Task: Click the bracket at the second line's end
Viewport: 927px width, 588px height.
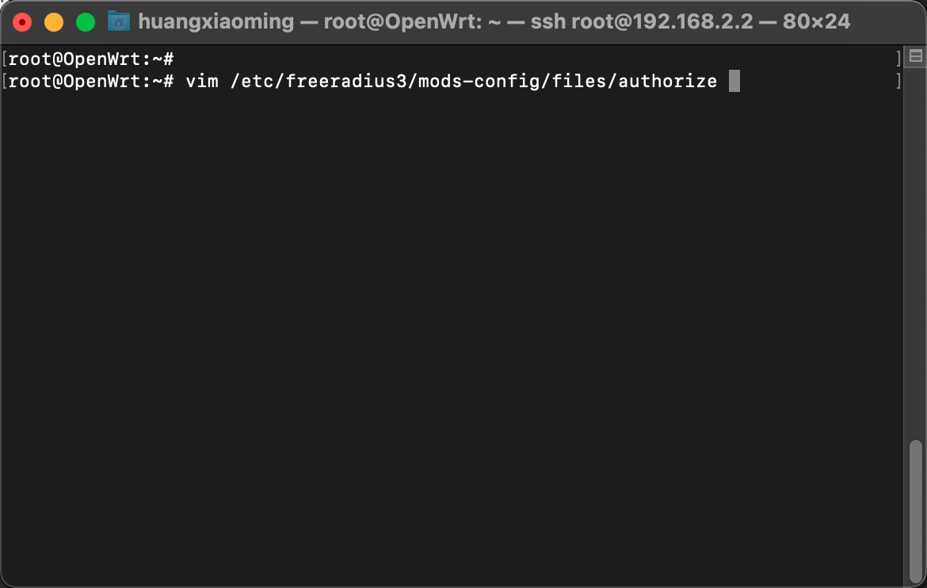Action: [898, 81]
